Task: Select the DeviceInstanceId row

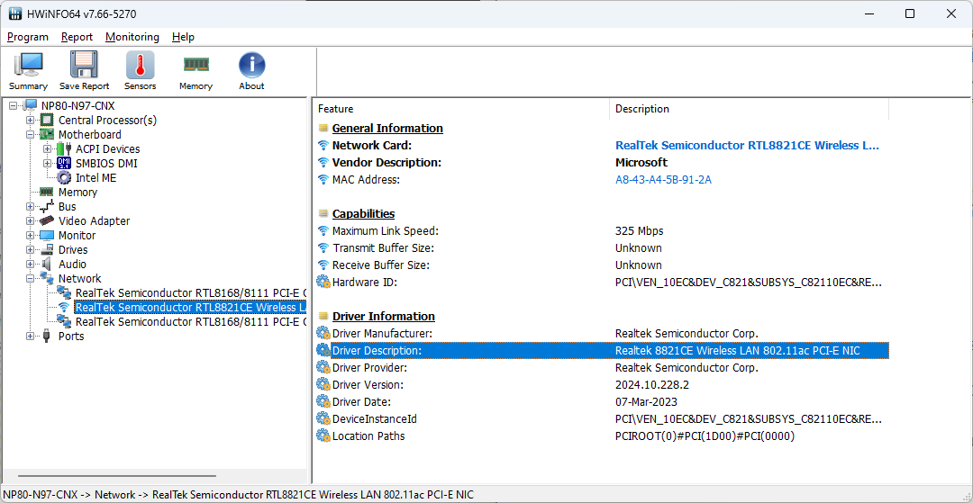Action: (602, 418)
